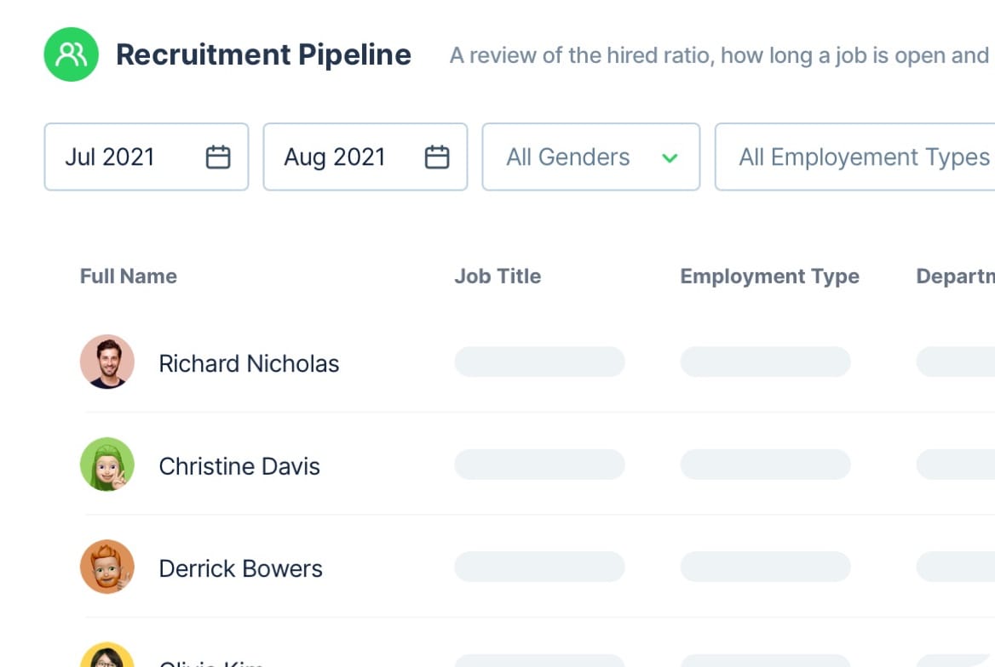Sort by Employment Type column header
The image size is (995, 667).
769,276
